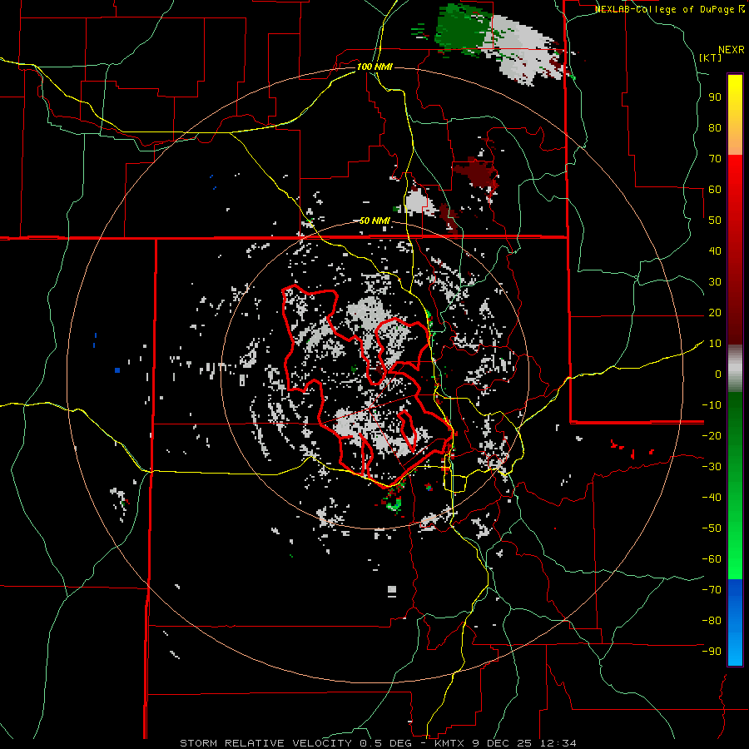Click the blue bottom segment of color scale

point(735,623)
